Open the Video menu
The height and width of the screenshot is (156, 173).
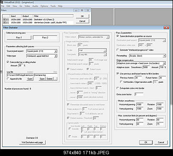click(x=27, y=6)
